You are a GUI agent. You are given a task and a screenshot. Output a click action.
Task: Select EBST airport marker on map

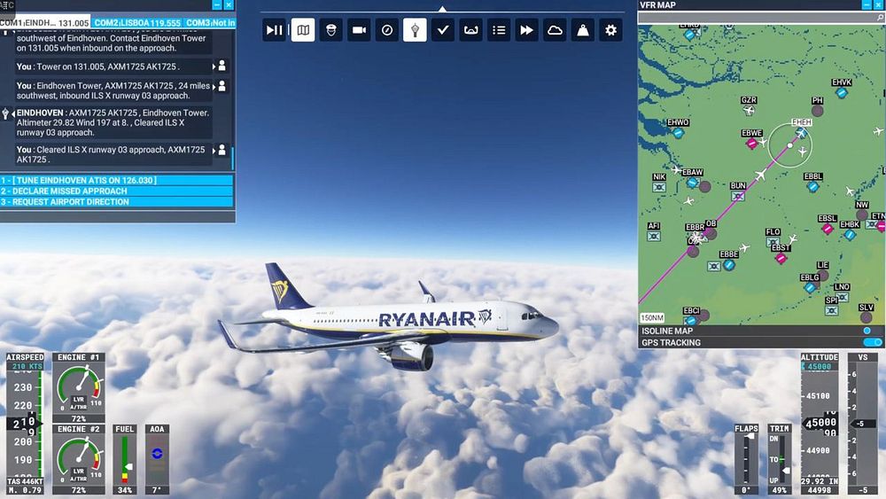point(781,258)
